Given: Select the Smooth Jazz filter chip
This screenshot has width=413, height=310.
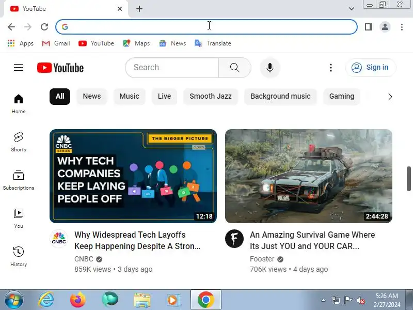Looking at the screenshot, I should pos(211,97).
